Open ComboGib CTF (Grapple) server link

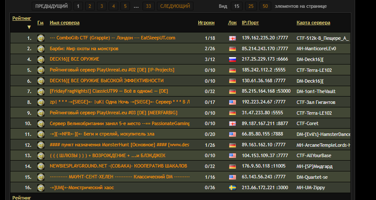[113, 38]
